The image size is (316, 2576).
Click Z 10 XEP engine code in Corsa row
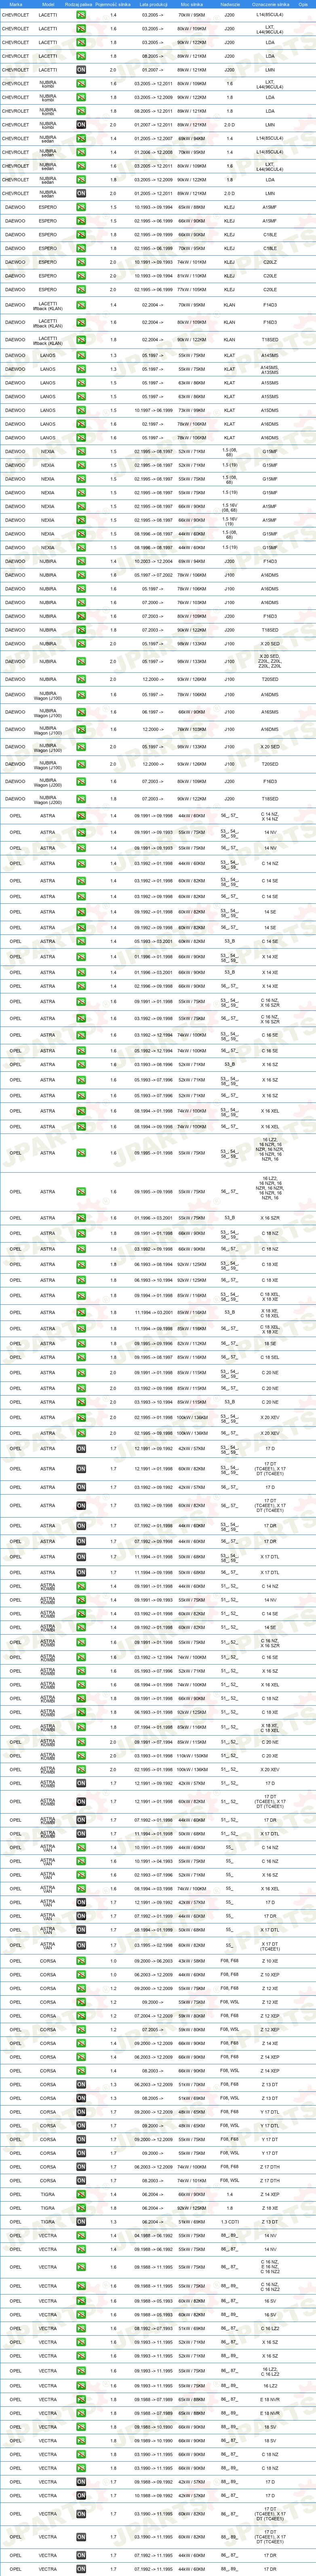point(270,1975)
